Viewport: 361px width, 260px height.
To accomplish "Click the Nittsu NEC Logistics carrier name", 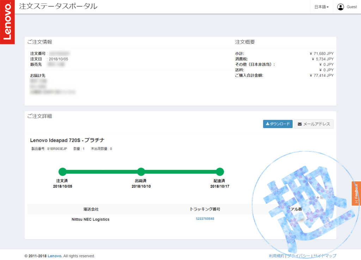I will click(x=90, y=219).
